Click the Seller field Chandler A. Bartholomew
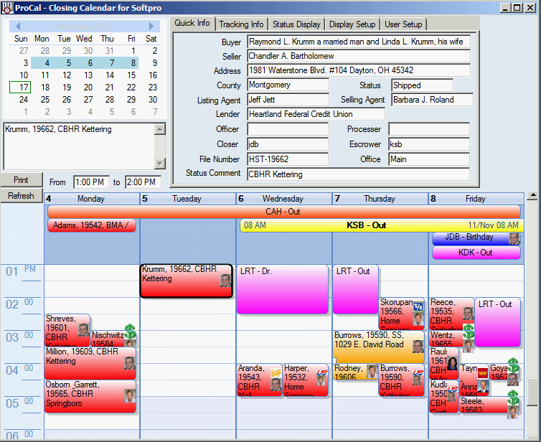 pos(359,56)
